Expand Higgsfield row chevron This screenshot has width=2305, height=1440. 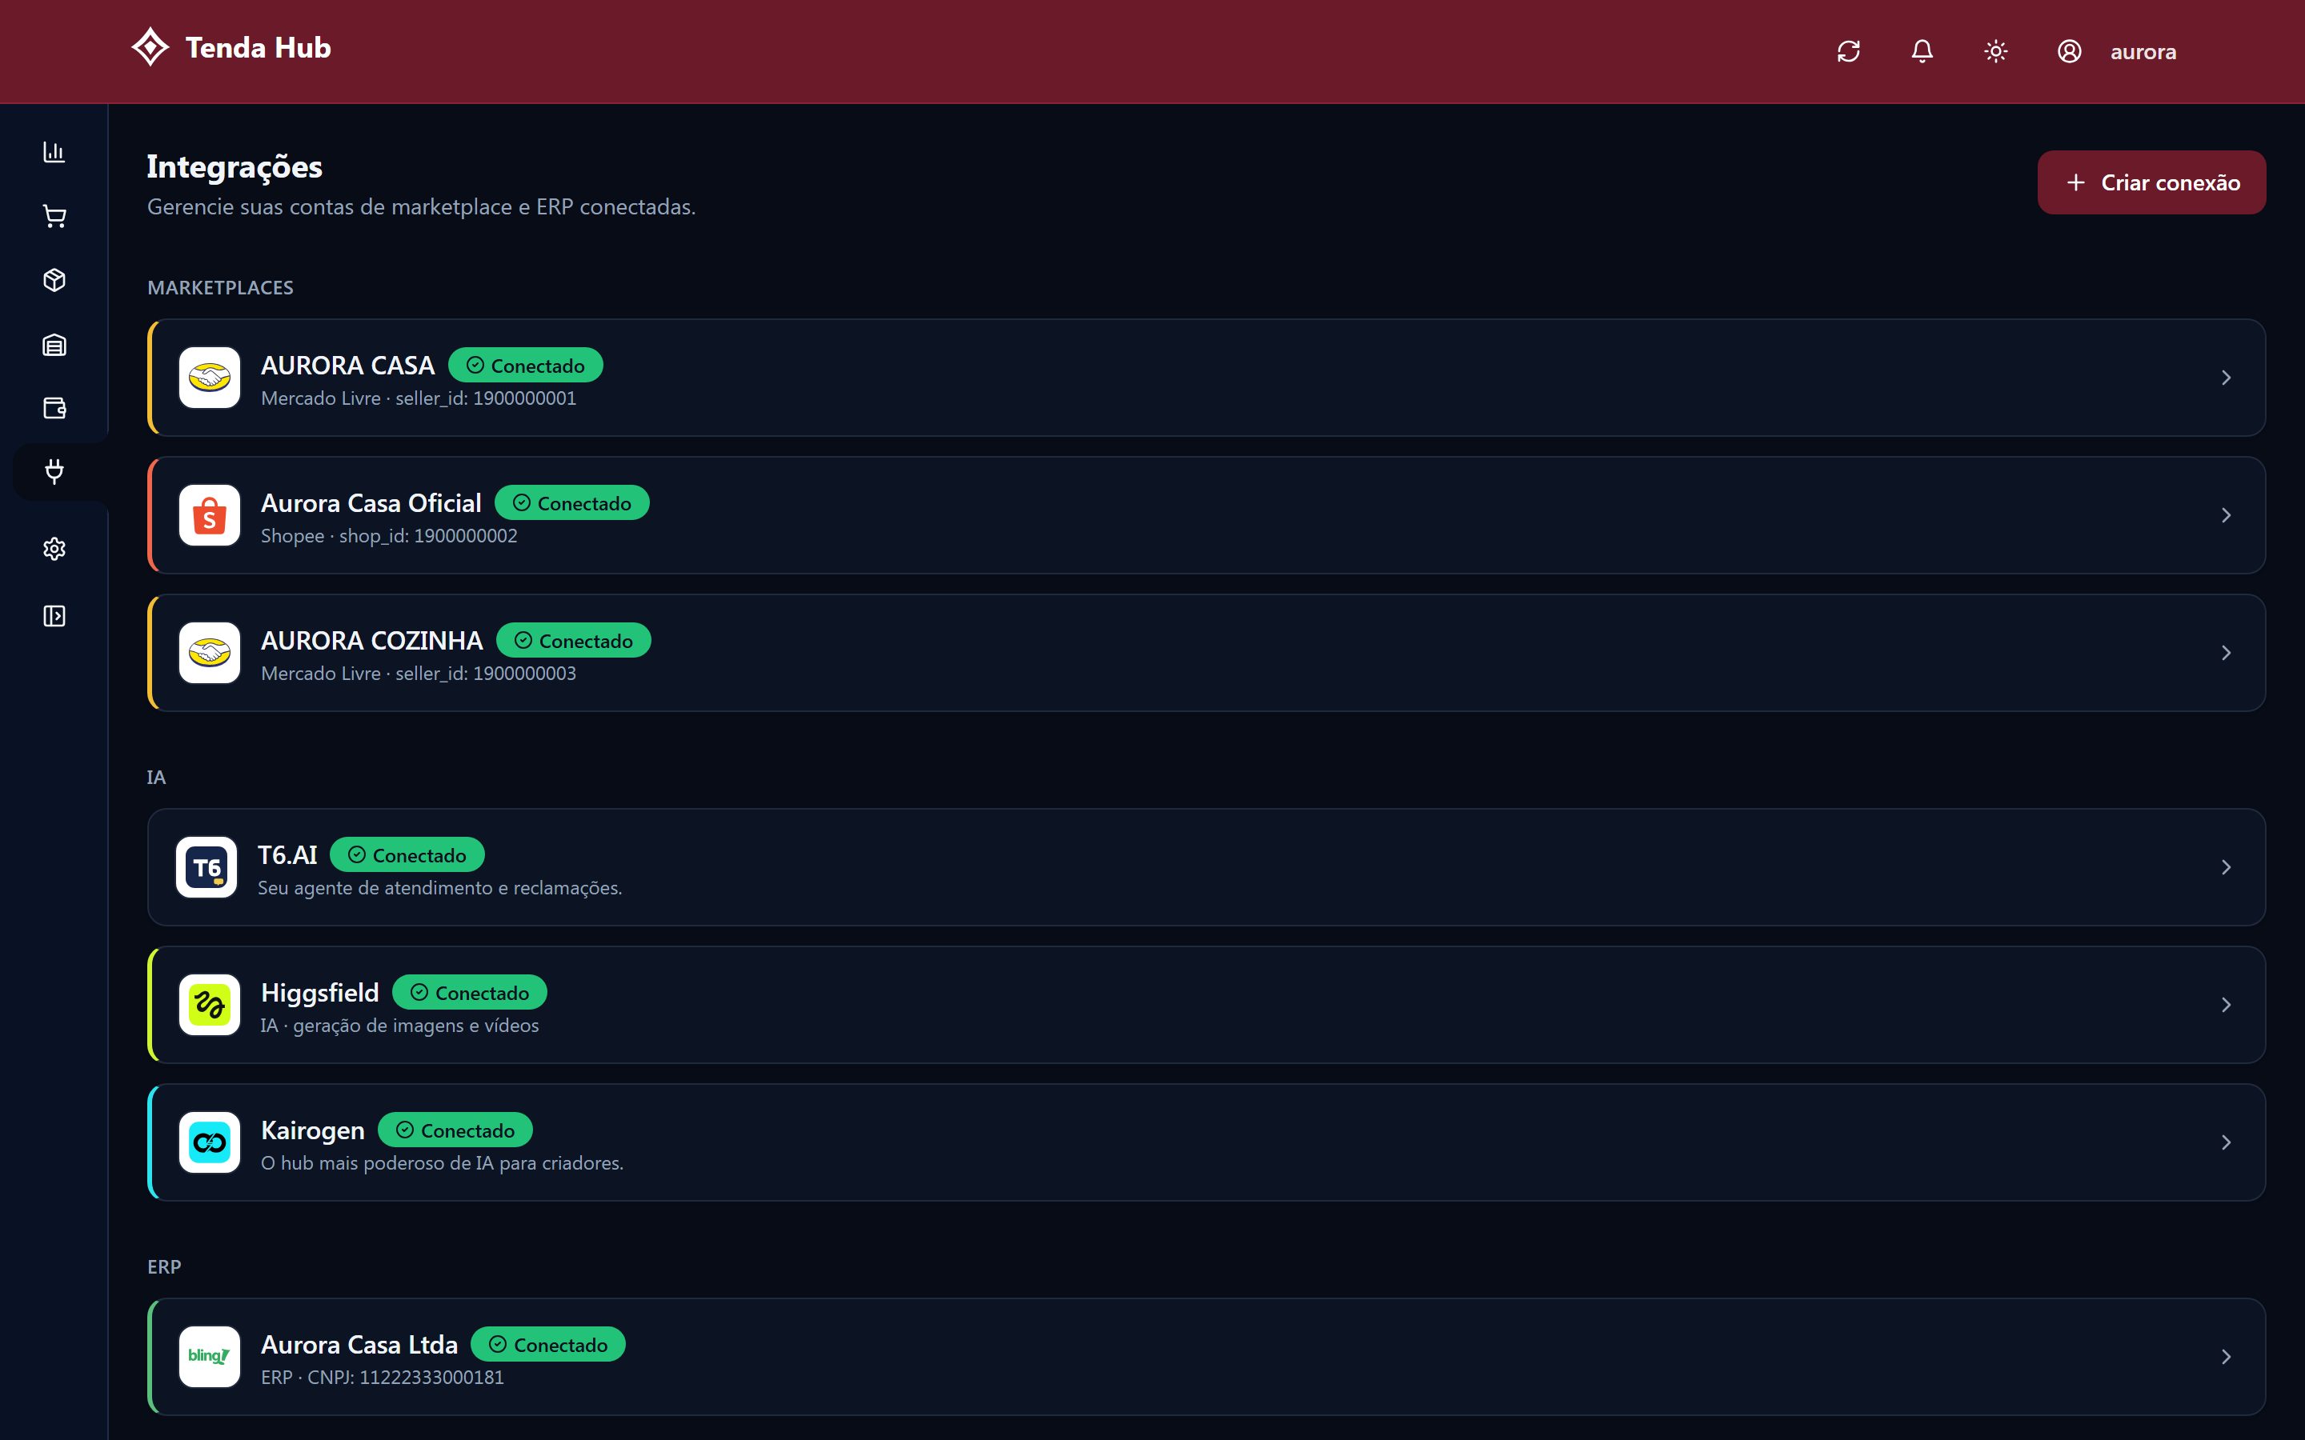[x=2226, y=1005]
